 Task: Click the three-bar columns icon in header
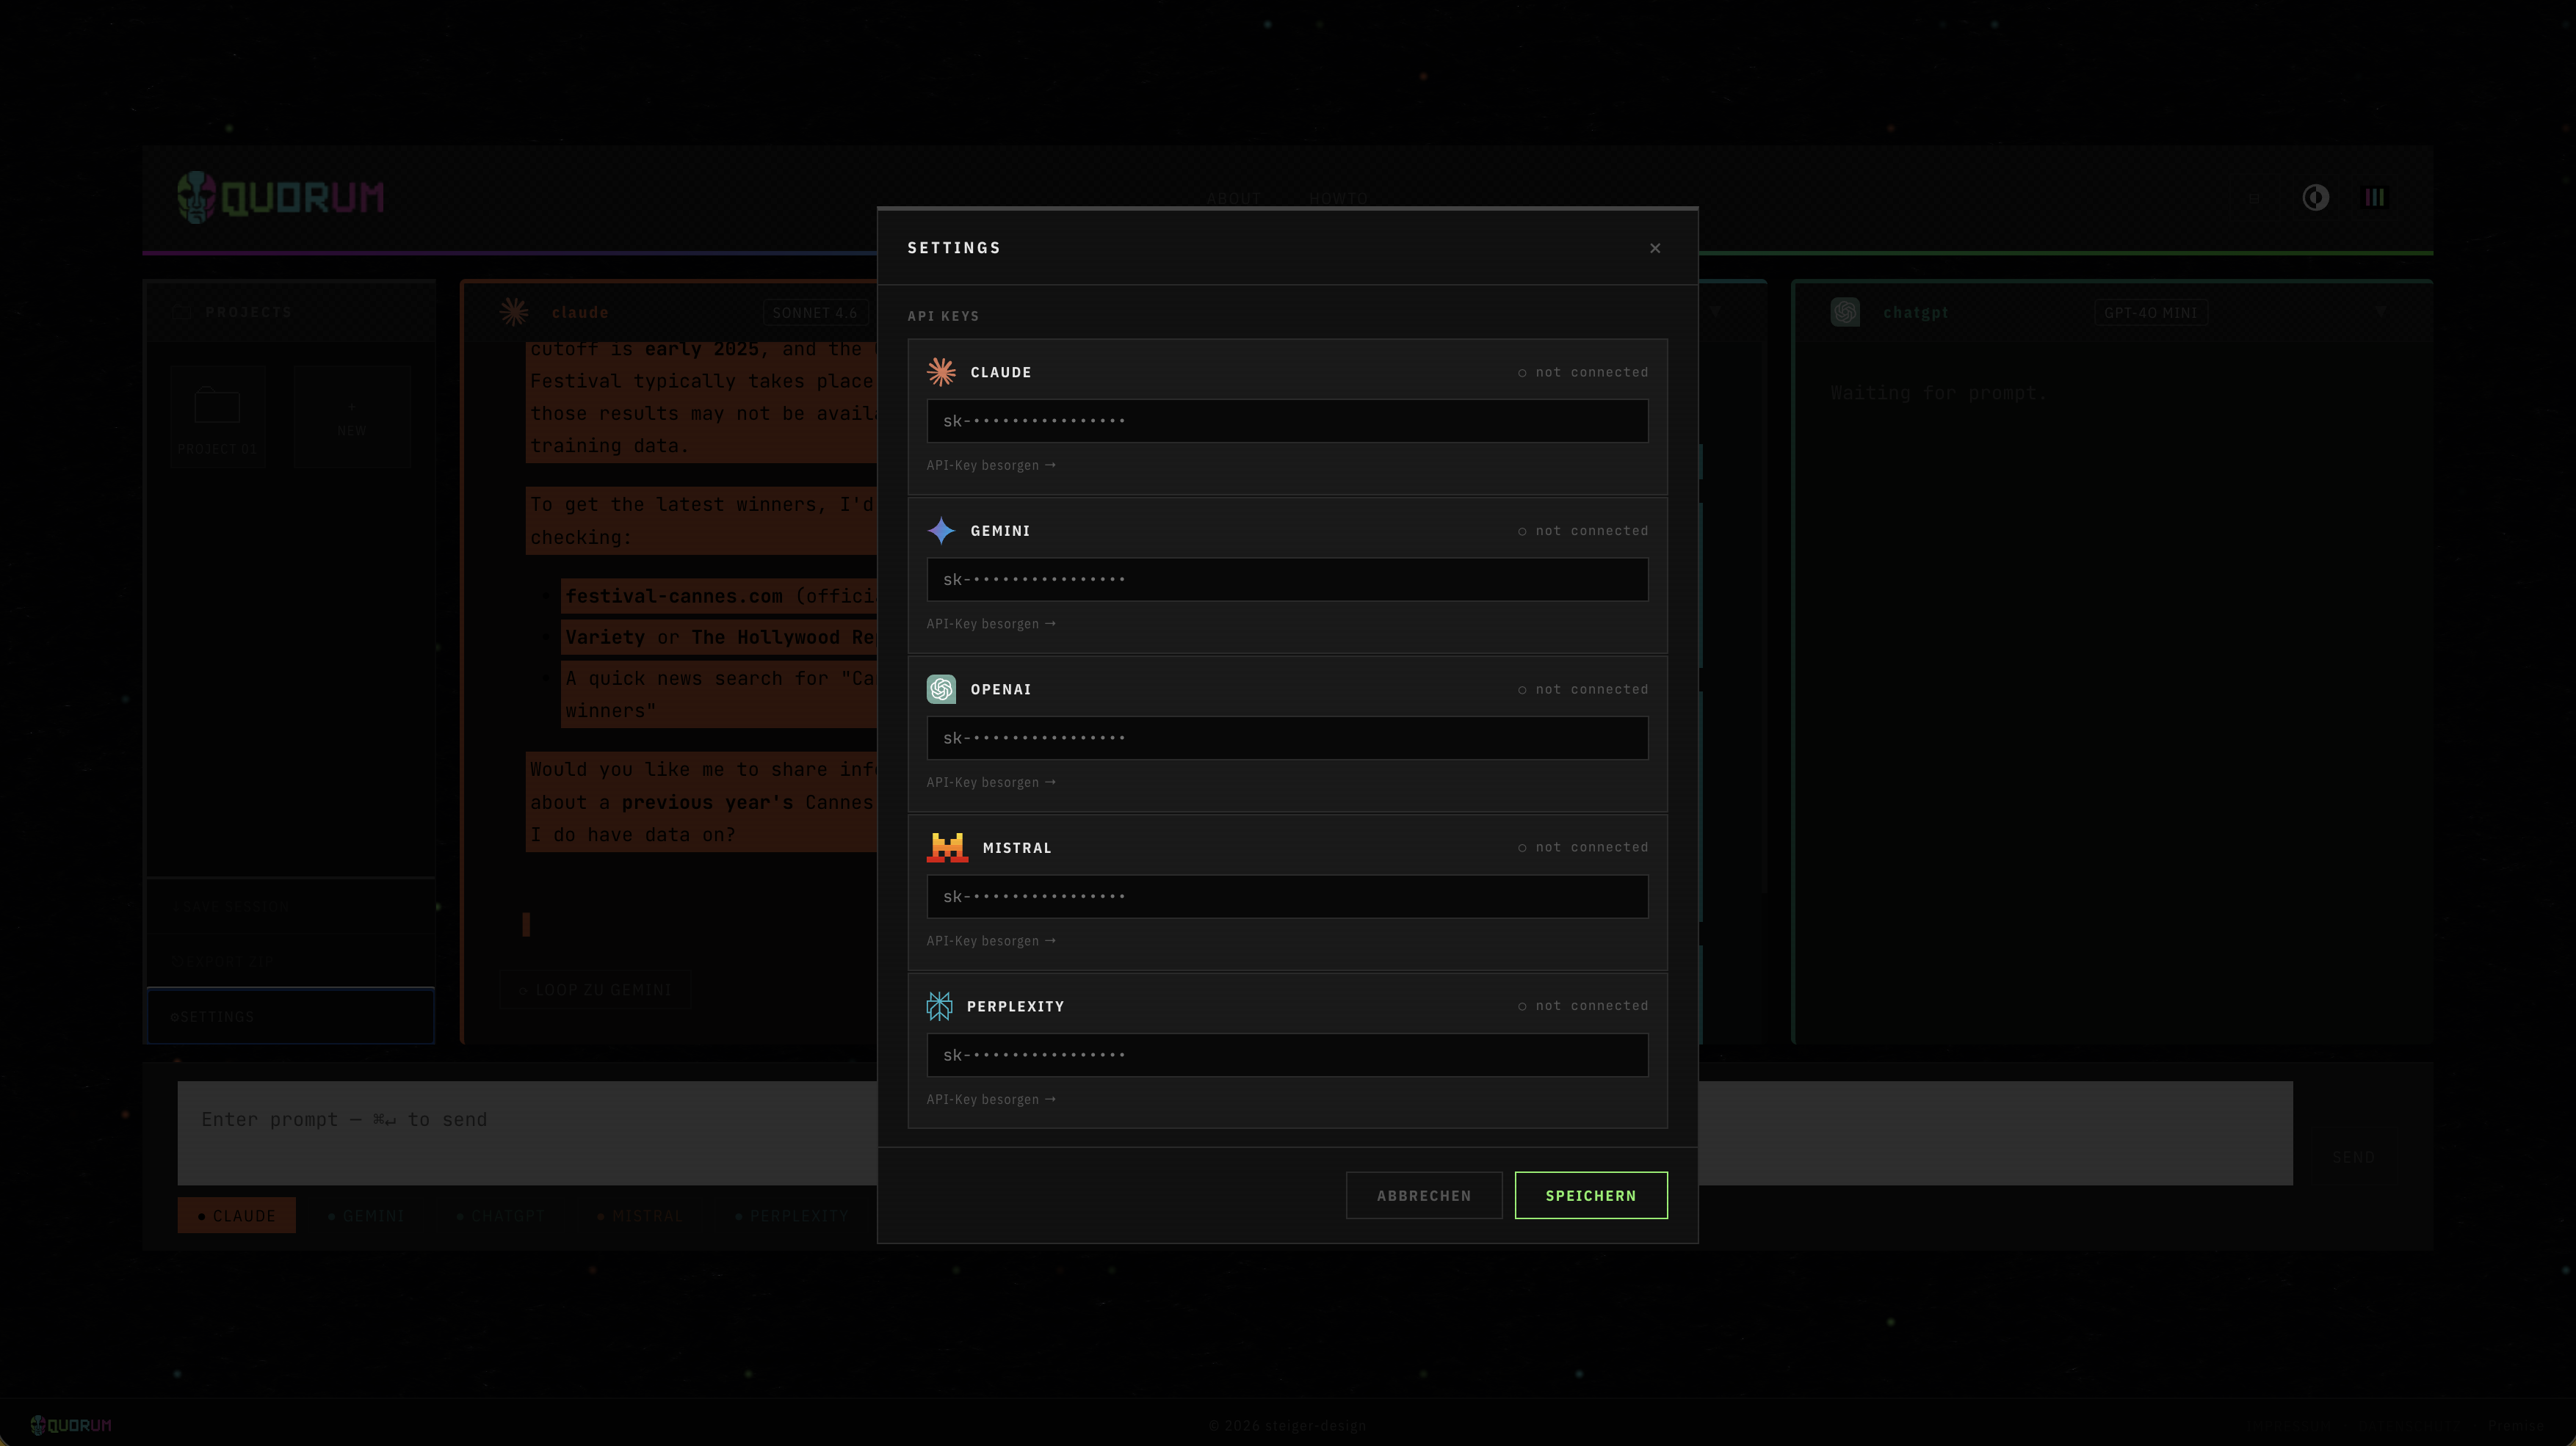coord(2374,198)
